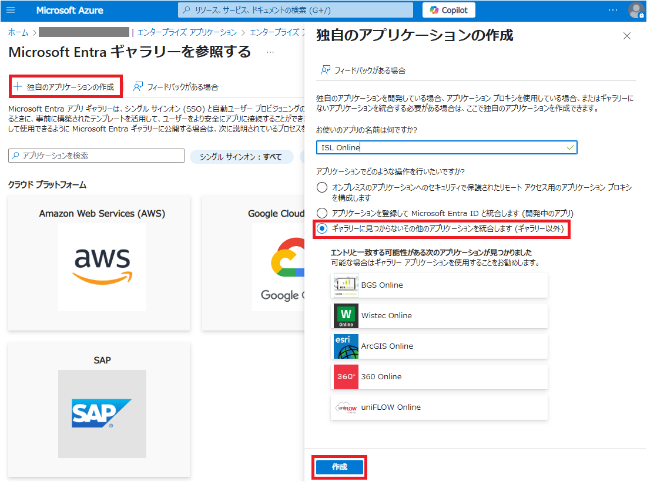Click the plus icon beside 独自のアプリケーションの作成
This screenshot has height=482, width=647.
pos(17,86)
